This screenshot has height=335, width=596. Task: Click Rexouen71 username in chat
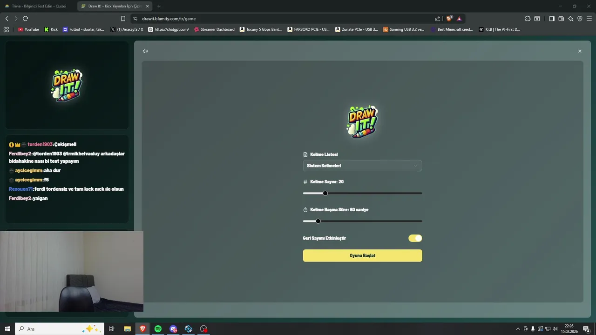(x=21, y=189)
